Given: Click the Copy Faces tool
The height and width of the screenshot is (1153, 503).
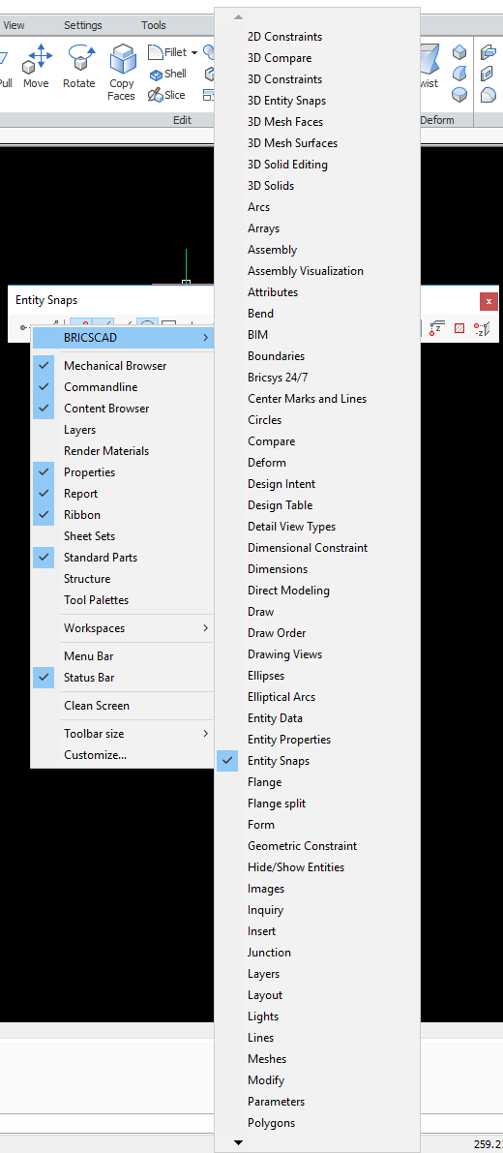Looking at the screenshot, I should 122,72.
